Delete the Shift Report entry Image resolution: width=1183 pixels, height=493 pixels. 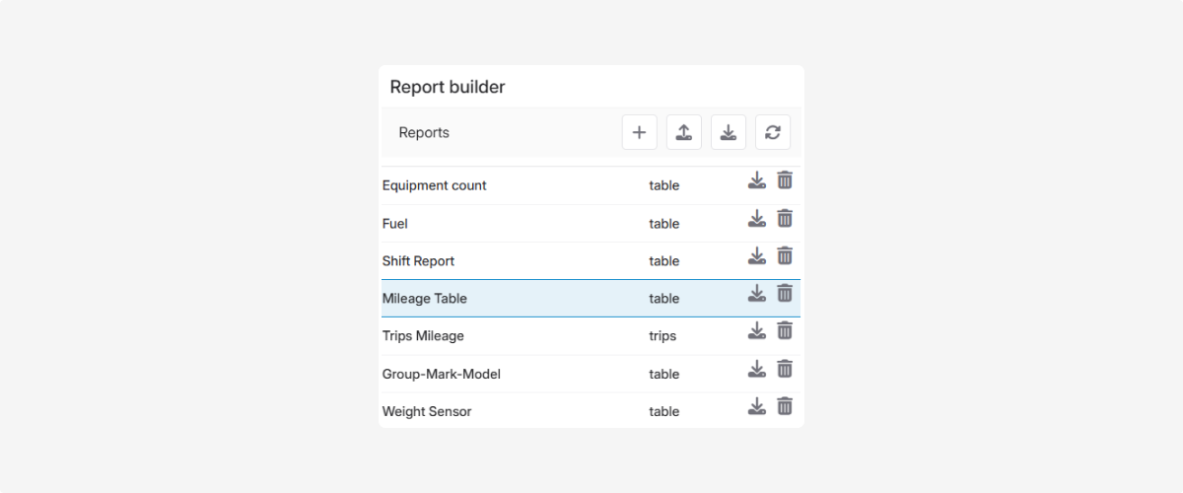[785, 255]
